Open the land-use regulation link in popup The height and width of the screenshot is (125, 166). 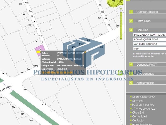57,72
